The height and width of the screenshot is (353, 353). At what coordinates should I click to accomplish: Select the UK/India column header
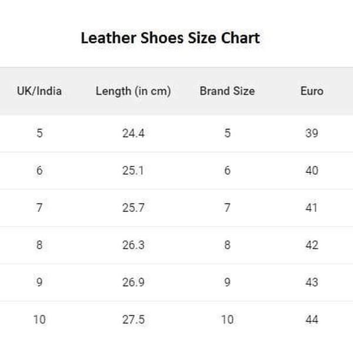[39, 91]
